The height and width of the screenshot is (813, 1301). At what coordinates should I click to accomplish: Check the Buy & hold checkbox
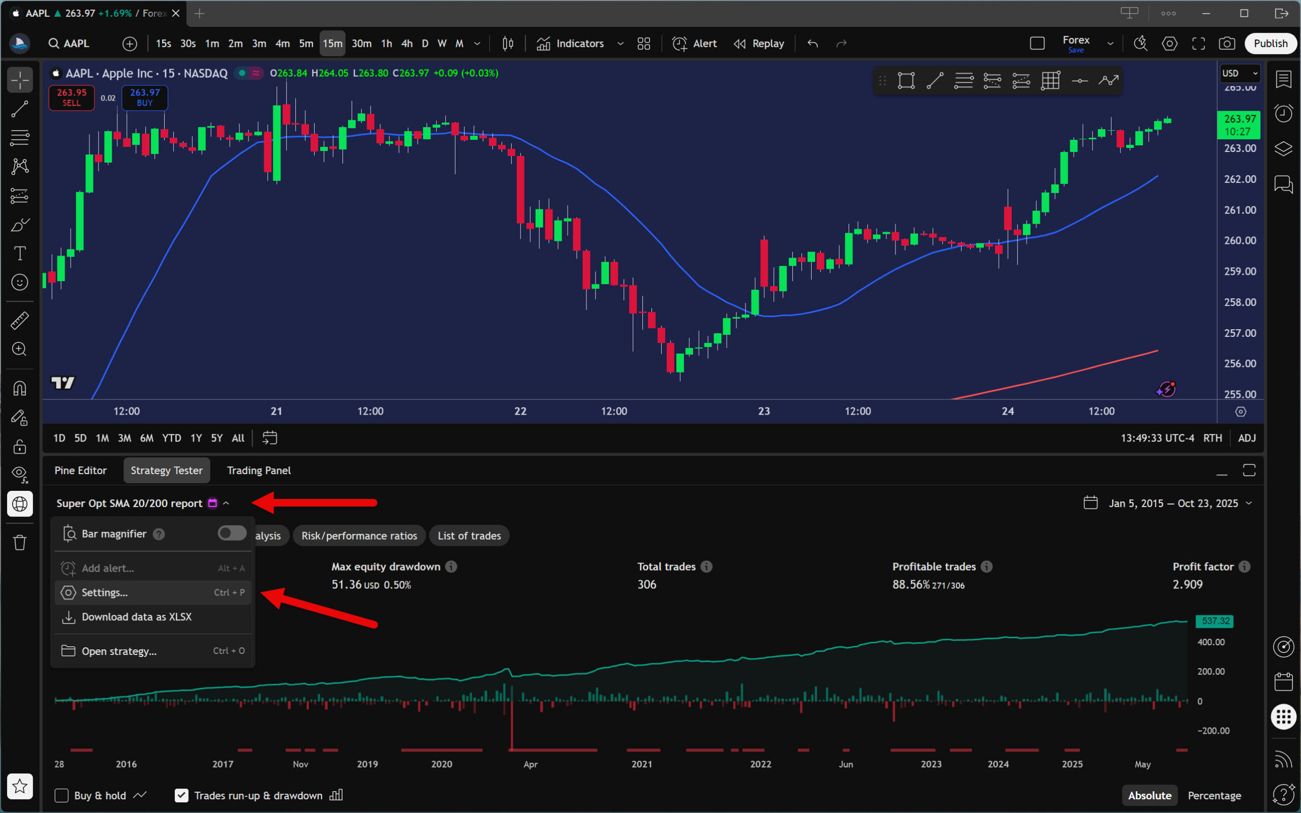coord(62,795)
